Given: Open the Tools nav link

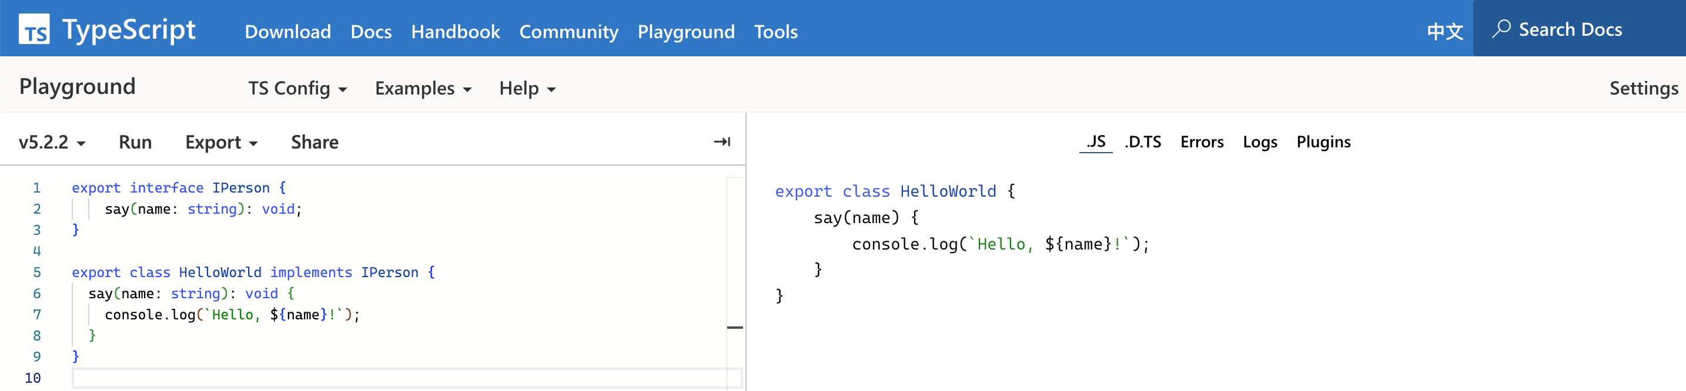Looking at the screenshot, I should (775, 31).
